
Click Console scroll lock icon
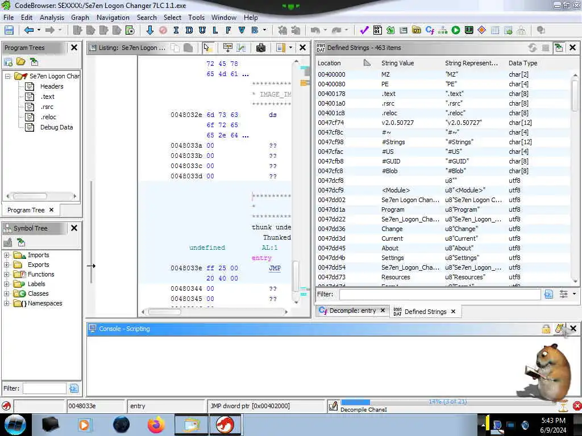546,329
